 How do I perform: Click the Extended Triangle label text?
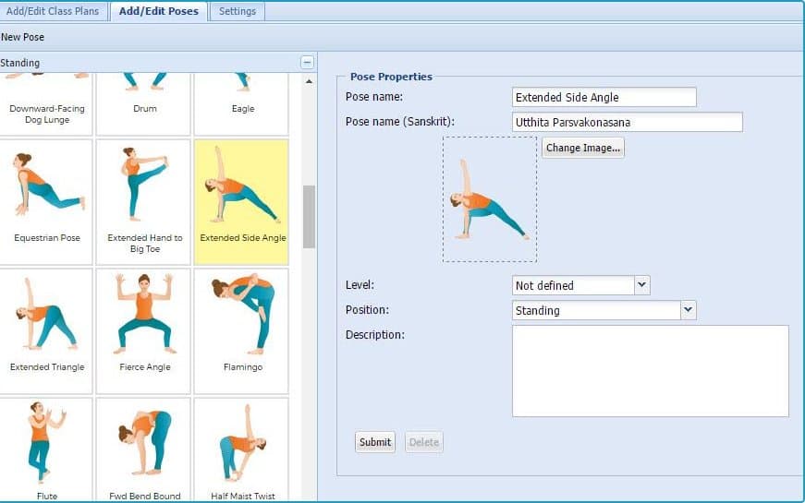[47, 367]
